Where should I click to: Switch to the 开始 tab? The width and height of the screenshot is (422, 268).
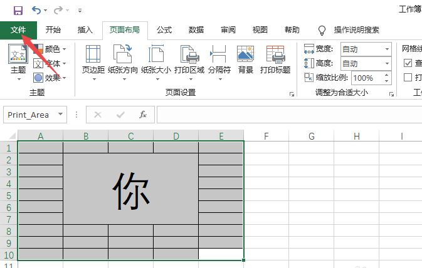click(53, 30)
